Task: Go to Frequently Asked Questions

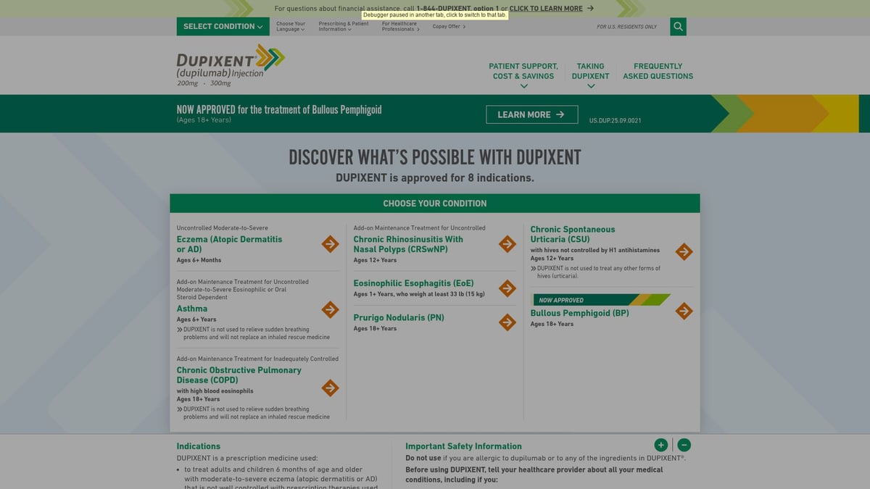Action: coord(658,71)
